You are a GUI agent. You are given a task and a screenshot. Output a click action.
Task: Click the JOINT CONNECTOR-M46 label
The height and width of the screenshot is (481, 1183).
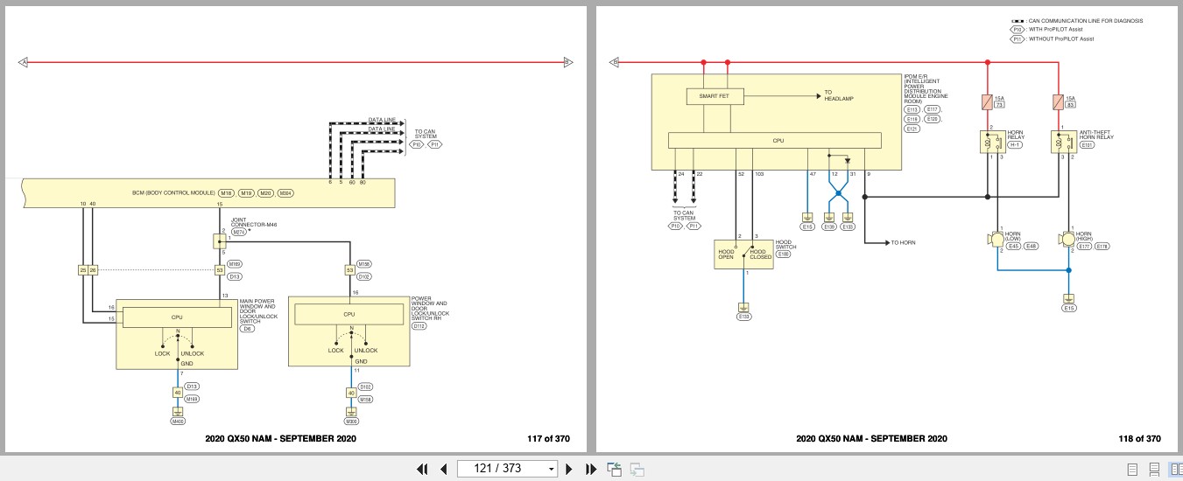coord(254,223)
